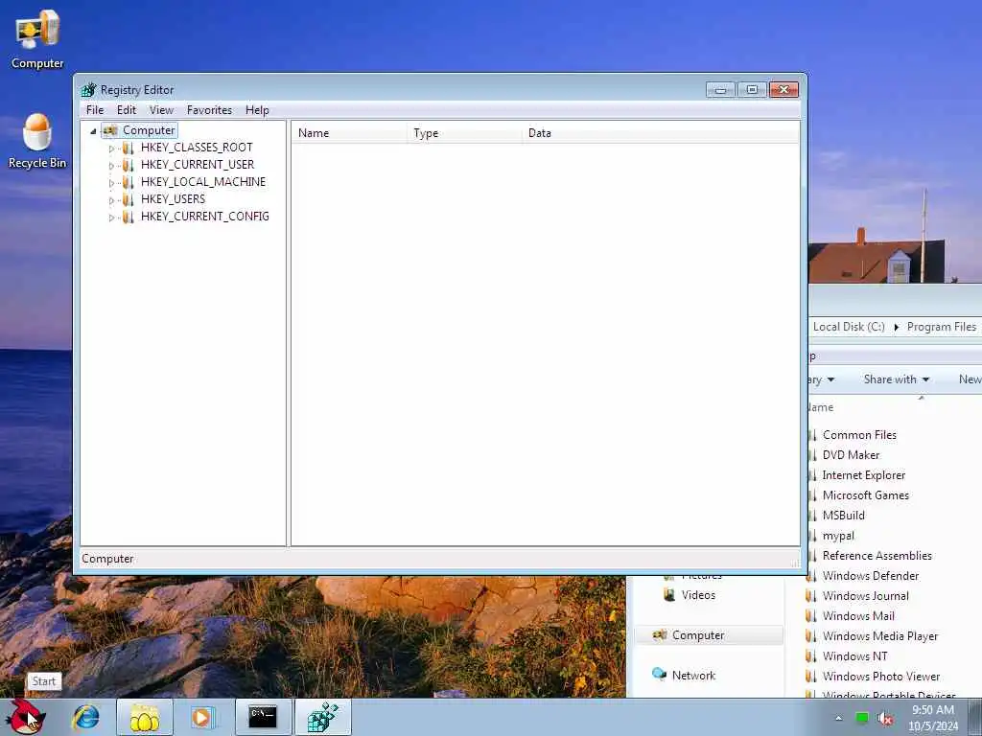The width and height of the screenshot is (982, 736).
Task: Open the Edit menu in Registry Editor
Action: point(127,110)
